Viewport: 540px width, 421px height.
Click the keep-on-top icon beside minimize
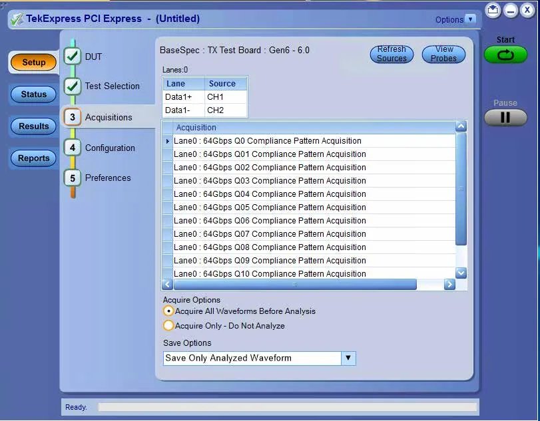[492, 11]
